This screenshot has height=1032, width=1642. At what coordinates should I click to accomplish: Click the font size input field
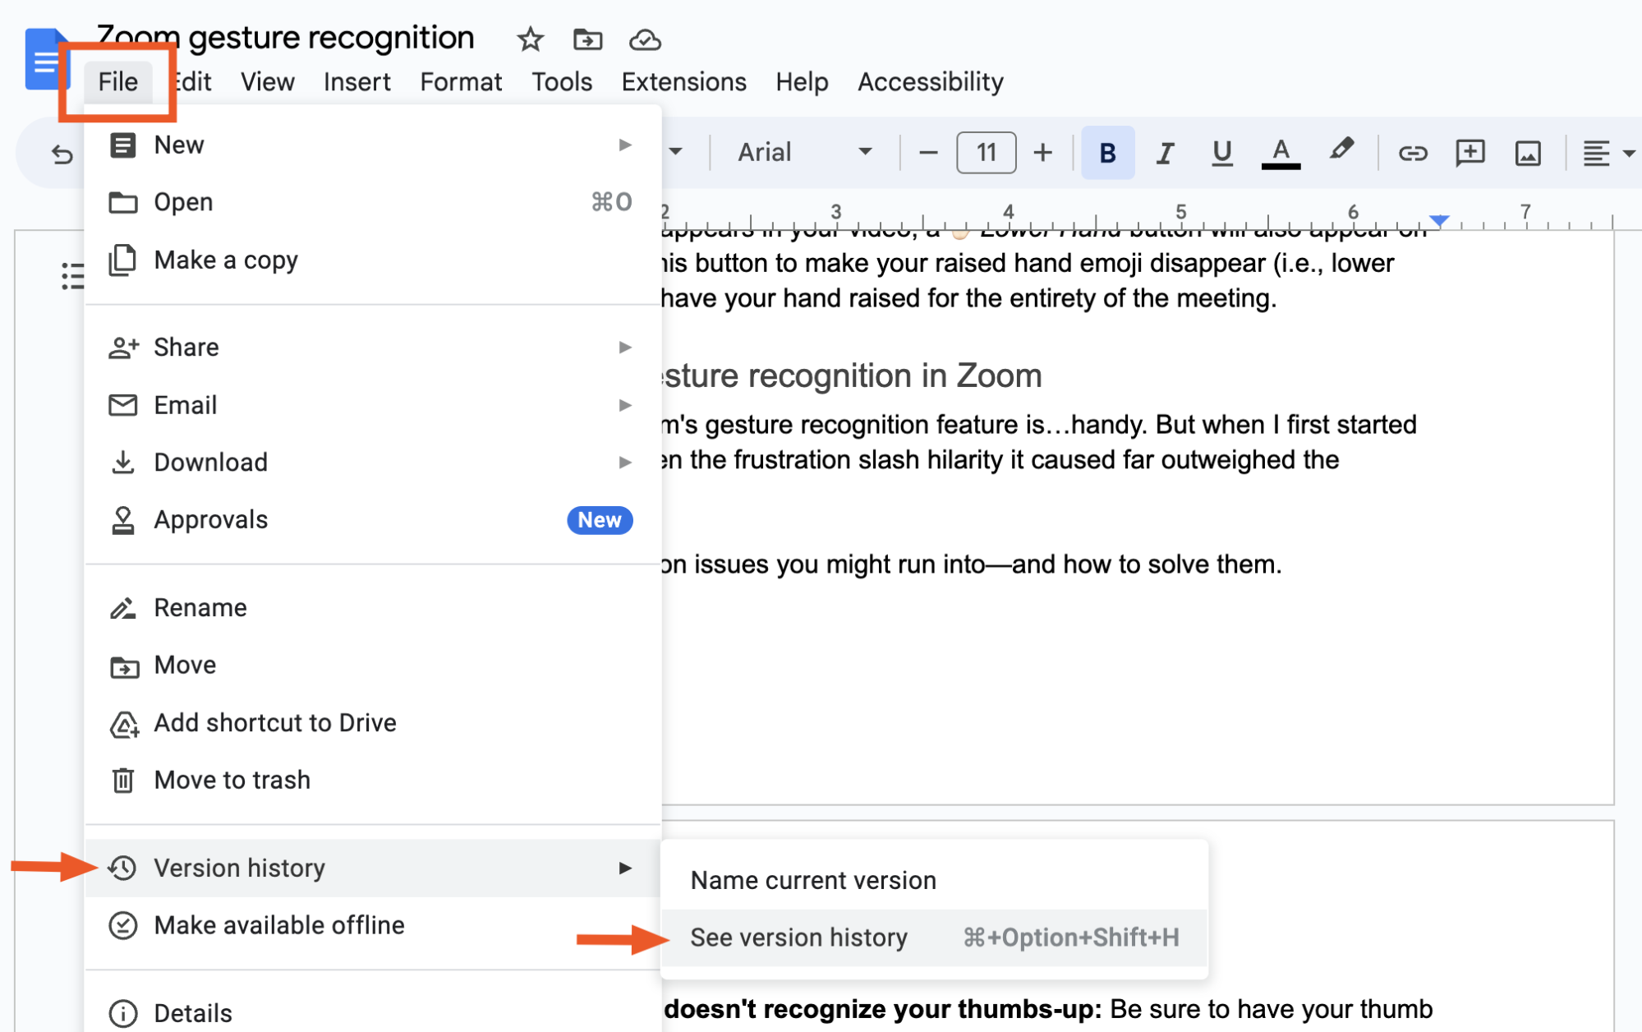[987, 152]
